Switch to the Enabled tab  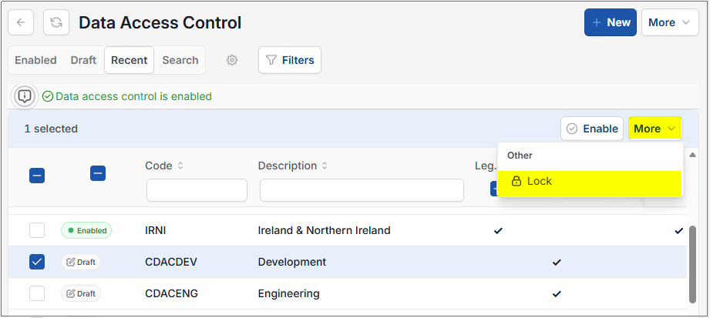[35, 60]
